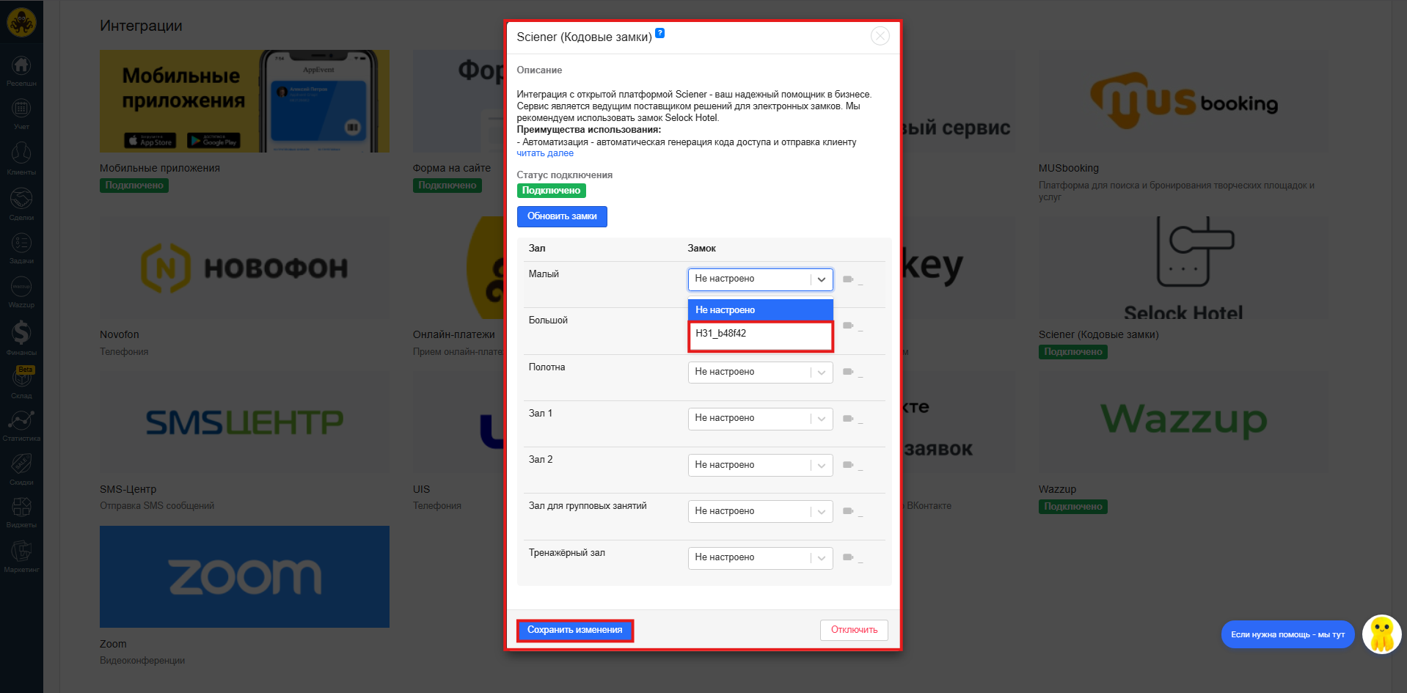Open Финансы dollar icon in sidebar
Screen dimensions: 1407x693
(21, 337)
